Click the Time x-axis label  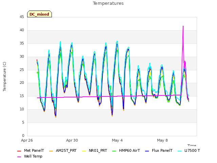tap(192, 145)
